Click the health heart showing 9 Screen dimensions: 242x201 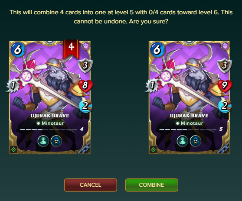tap(225, 86)
